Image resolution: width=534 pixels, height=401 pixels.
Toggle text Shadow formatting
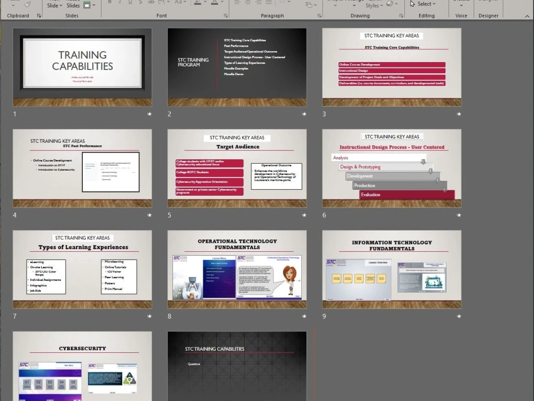(x=140, y=2)
